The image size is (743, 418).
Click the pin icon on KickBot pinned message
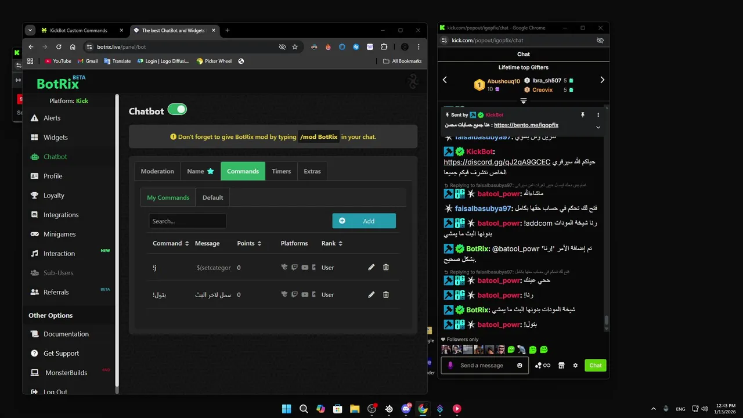pos(583,115)
